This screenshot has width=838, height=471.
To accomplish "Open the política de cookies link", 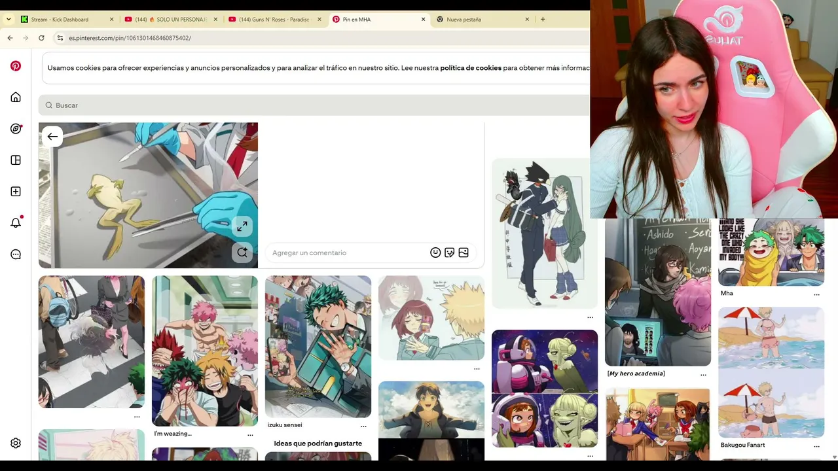I will [471, 68].
